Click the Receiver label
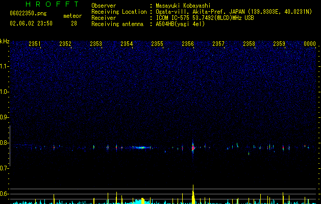The height and width of the screenshot is (204, 321). 104,18
